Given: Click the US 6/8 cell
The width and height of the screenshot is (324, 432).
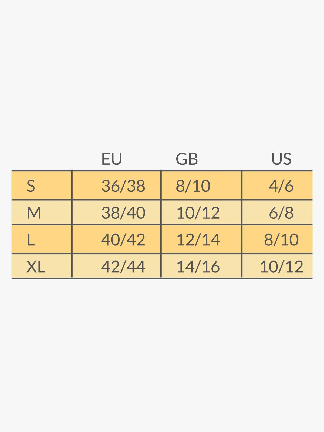Looking at the screenshot, I should tap(281, 213).
